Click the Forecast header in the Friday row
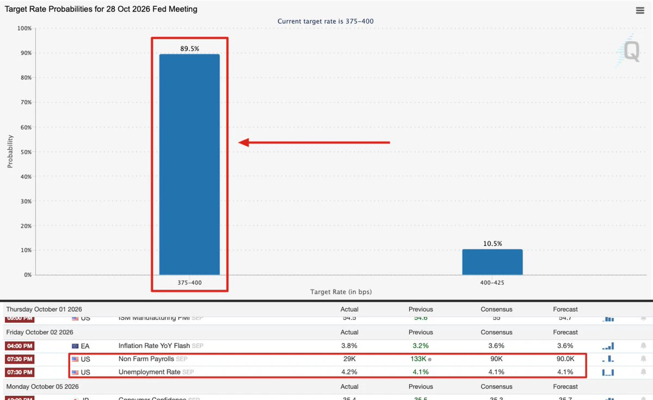 565,332
